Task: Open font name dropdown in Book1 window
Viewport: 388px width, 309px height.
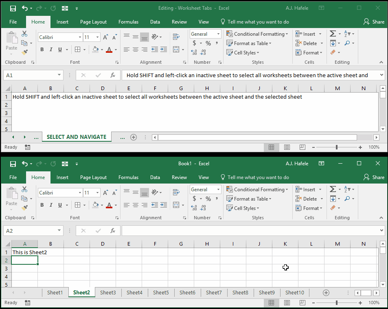Action: [80, 193]
